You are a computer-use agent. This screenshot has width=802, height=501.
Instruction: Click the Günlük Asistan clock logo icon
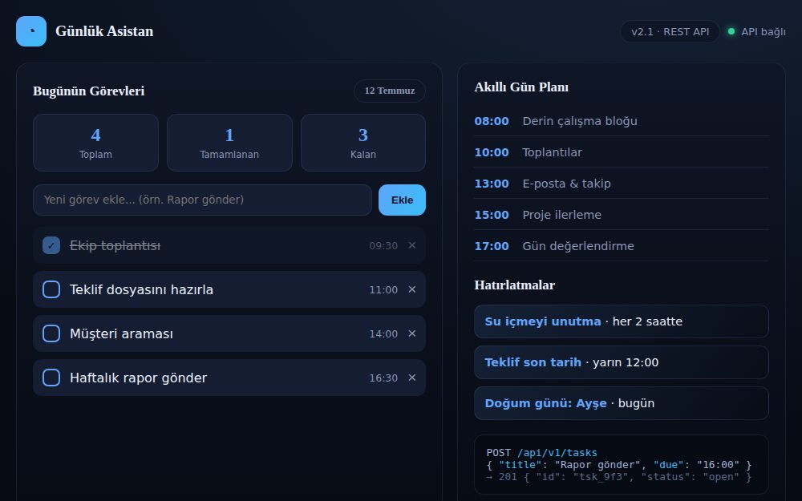(x=31, y=31)
